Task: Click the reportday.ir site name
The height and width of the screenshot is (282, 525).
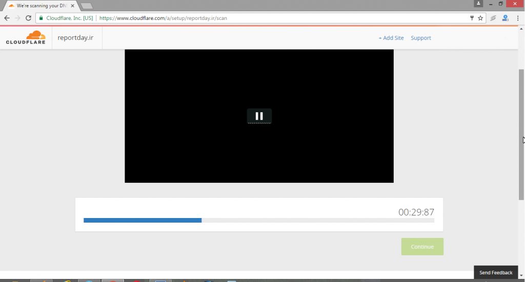Action: point(75,38)
